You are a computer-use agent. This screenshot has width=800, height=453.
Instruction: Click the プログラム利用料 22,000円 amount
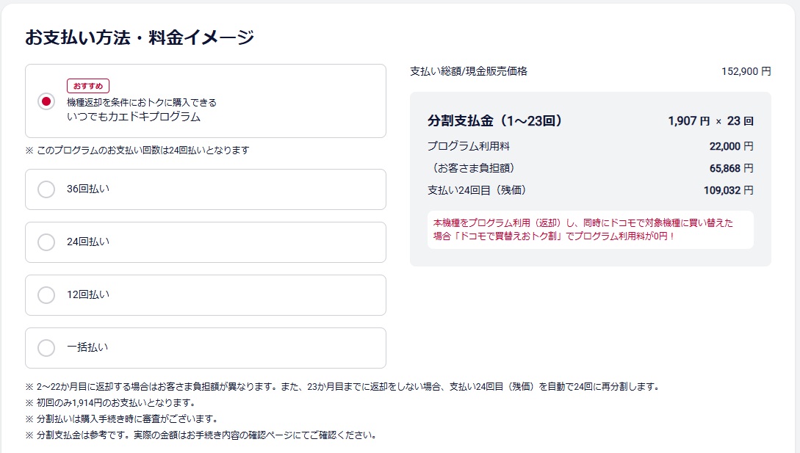point(731,146)
